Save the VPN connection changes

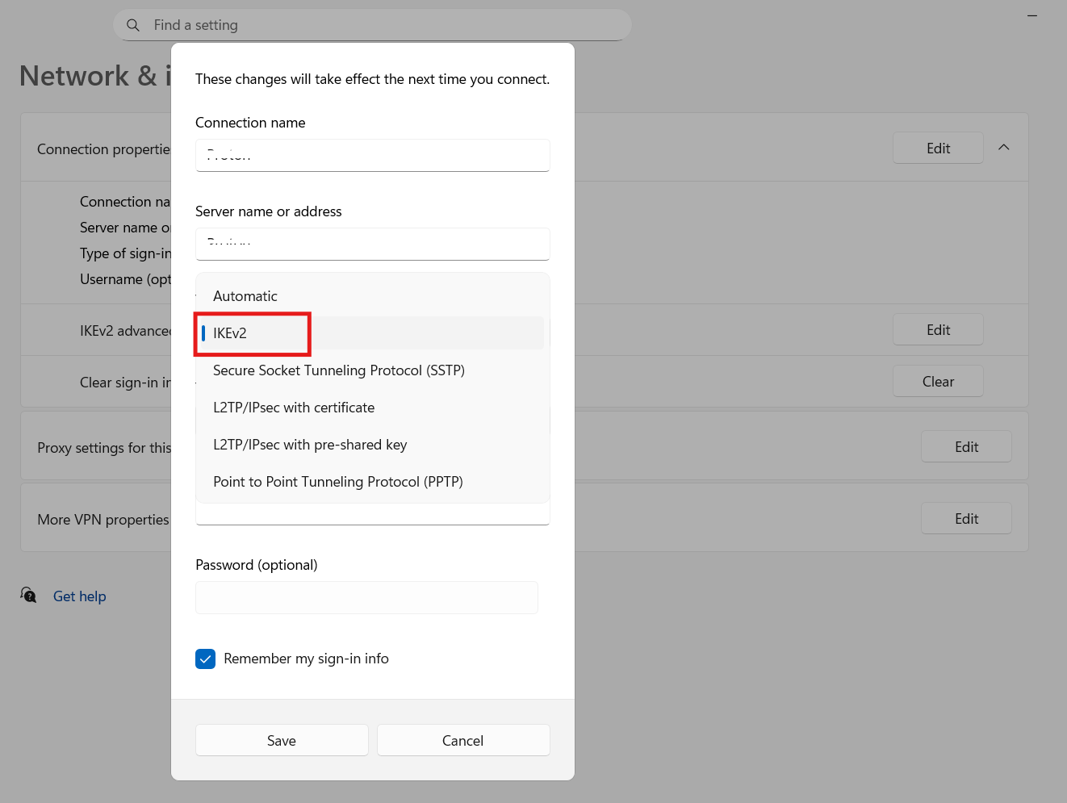pos(281,740)
